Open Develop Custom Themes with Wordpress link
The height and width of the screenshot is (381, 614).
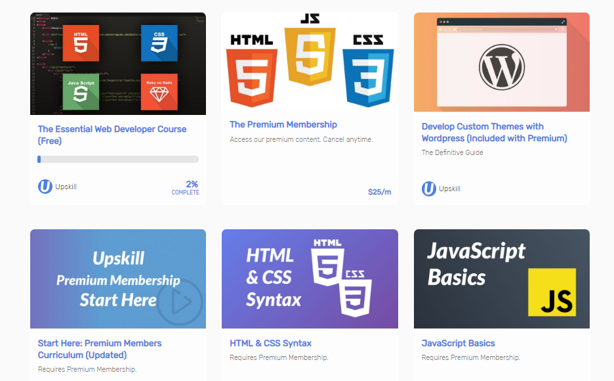[494, 133]
